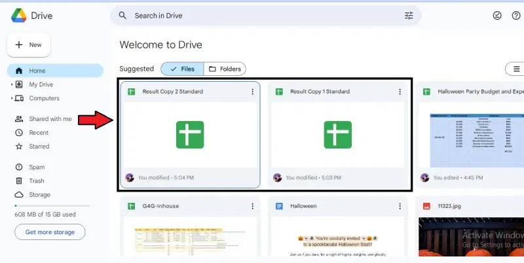Expand Computers tree arrow

12,98
